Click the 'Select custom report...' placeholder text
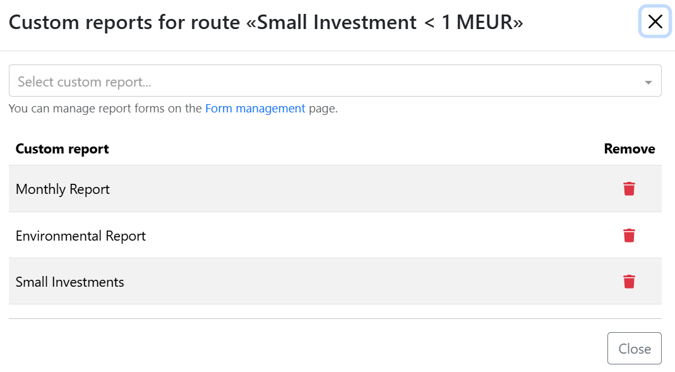The image size is (675, 372). coord(85,82)
